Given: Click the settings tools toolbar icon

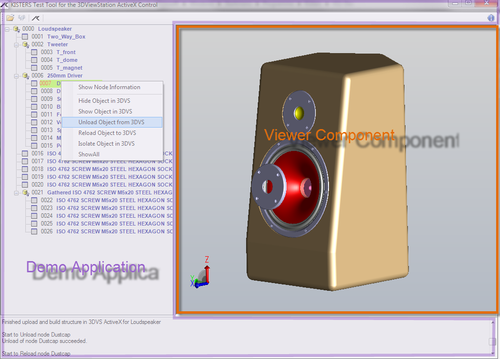Looking at the screenshot, I should click(x=21, y=18).
